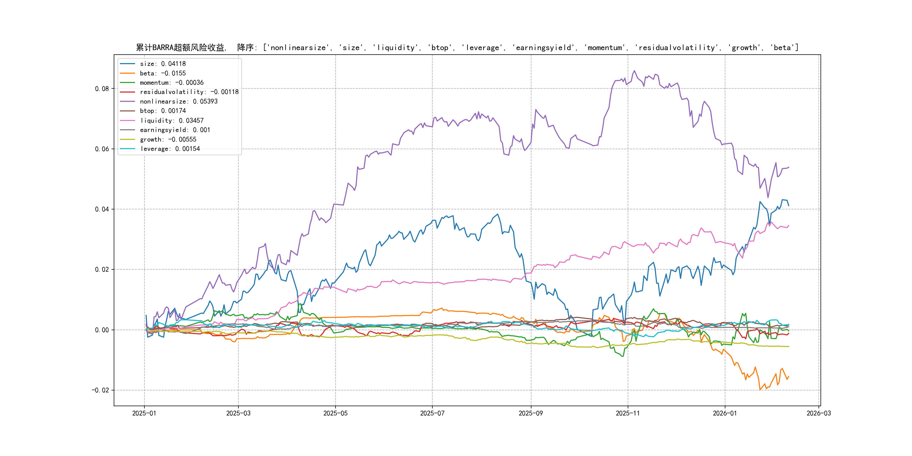Screen dimensions: 912x456
Task: Click the 2025-07 x-axis tick label
Action: click(x=432, y=413)
